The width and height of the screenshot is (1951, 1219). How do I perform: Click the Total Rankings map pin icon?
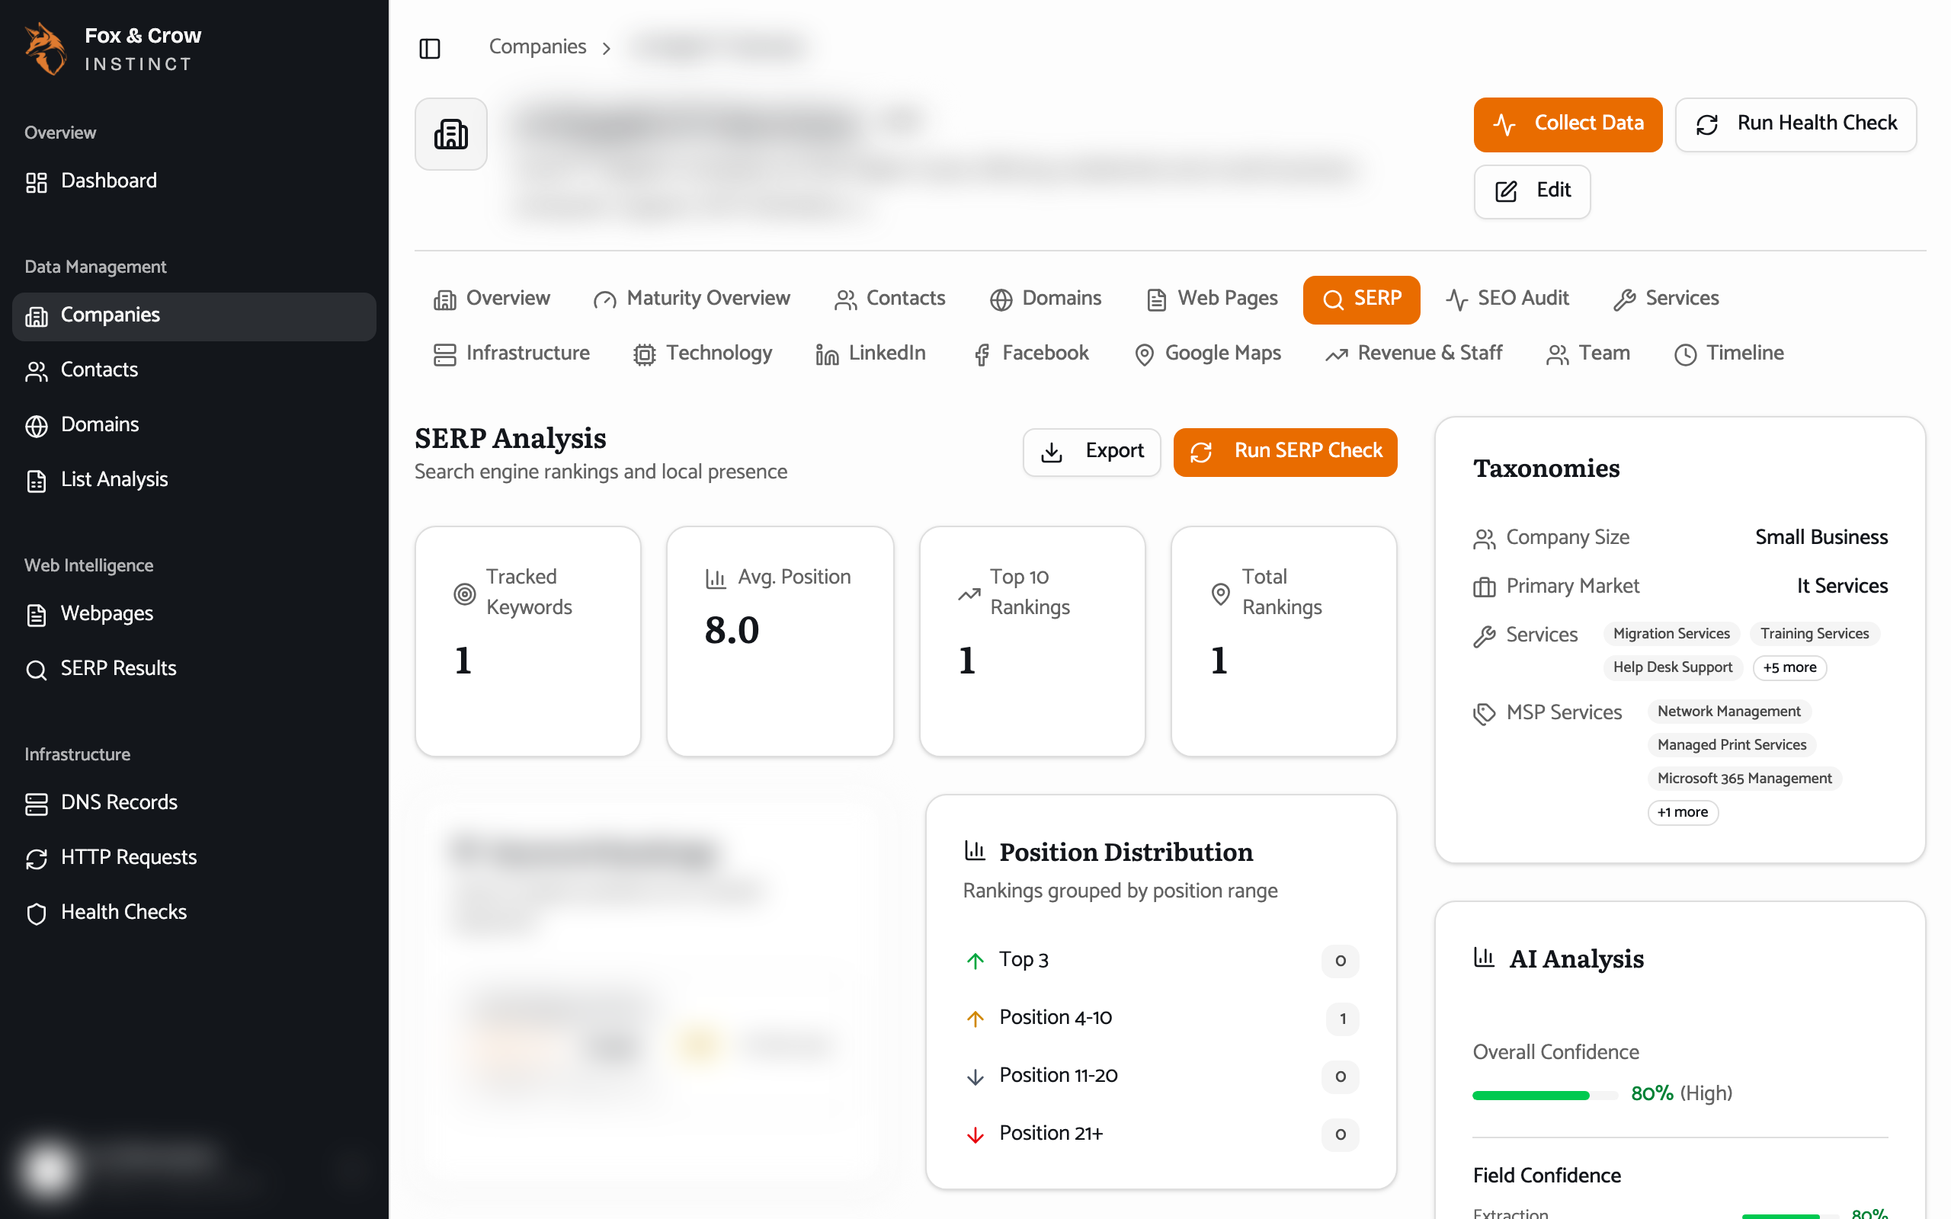(1221, 594)
